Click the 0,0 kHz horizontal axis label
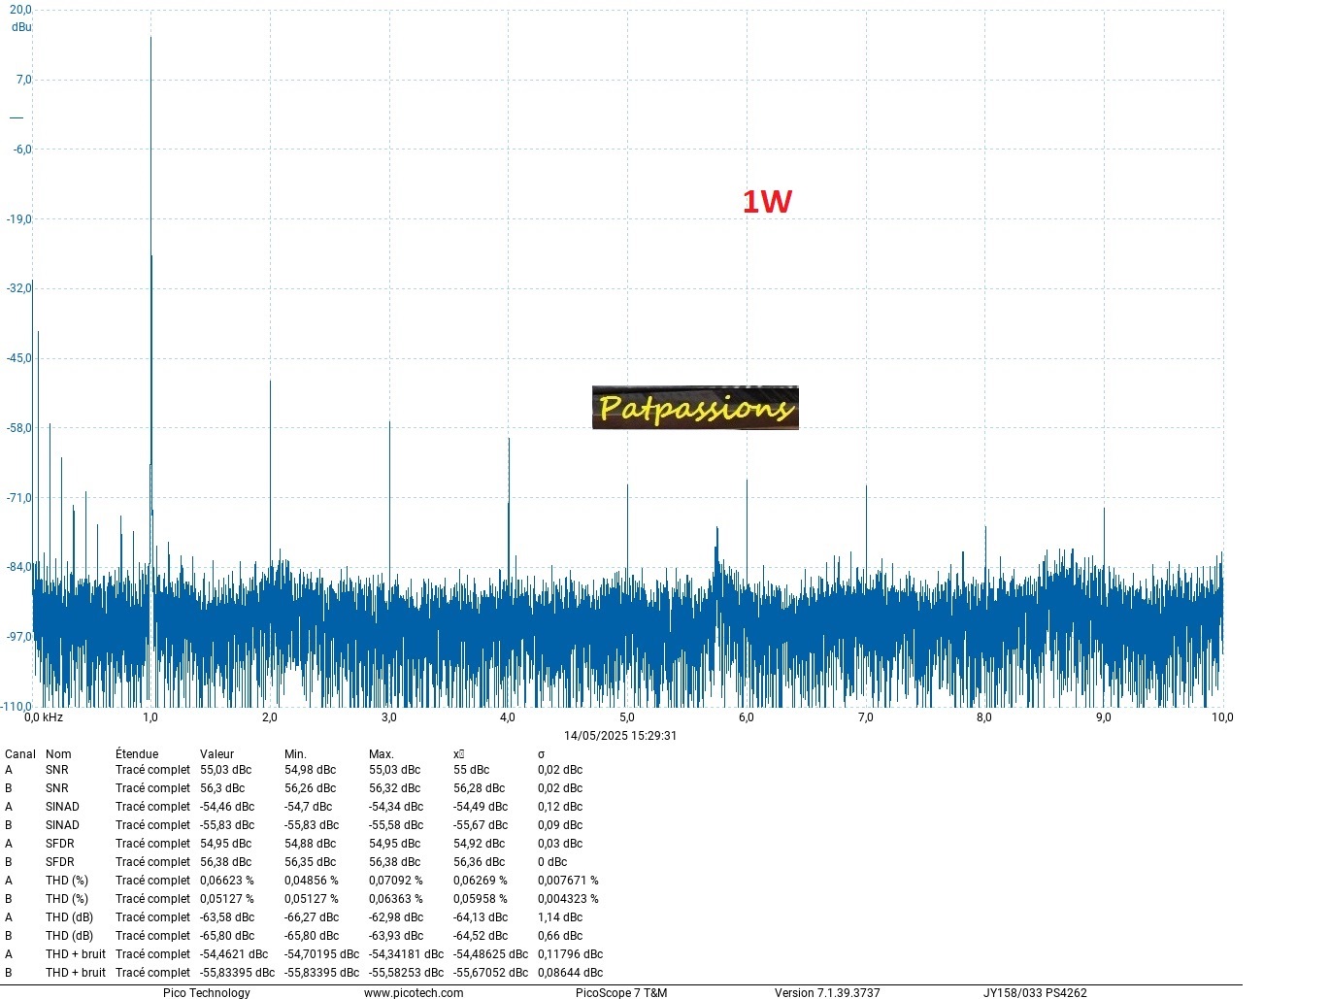This screenshot has width=1330, height=999. [44, 717]
